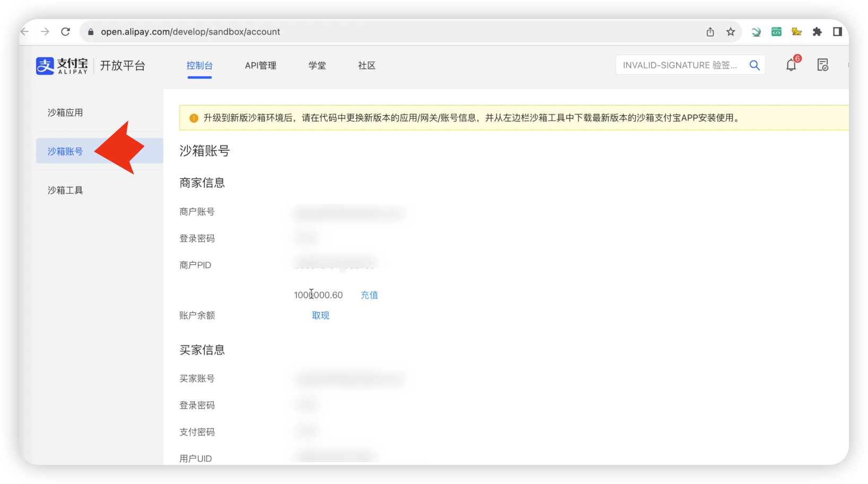Click the 开放平台 title
The image size is (868, 484).
[x=123, y=66]
